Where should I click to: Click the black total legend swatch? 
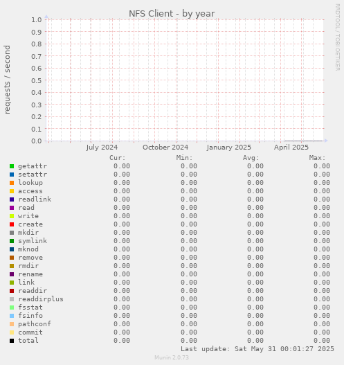click(12, 341)
